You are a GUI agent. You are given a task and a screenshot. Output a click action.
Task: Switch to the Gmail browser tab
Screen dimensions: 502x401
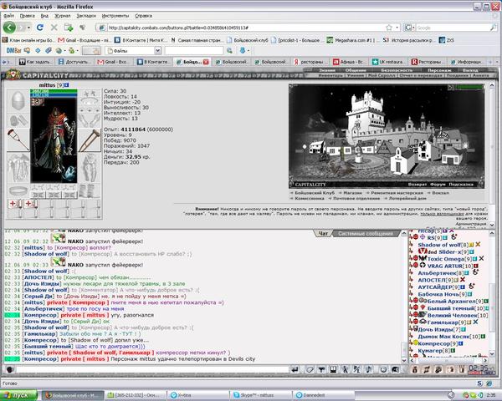(113, 62)
